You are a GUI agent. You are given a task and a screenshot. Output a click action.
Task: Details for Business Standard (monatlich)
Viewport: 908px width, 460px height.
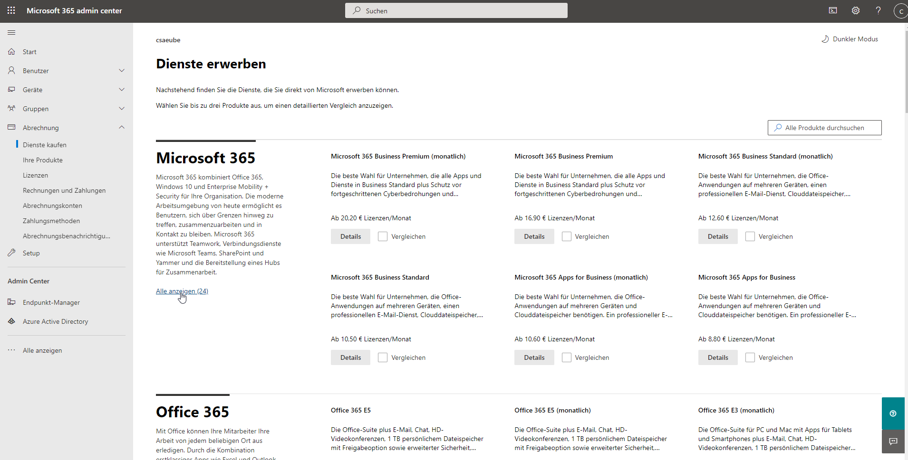pos(718,236)
